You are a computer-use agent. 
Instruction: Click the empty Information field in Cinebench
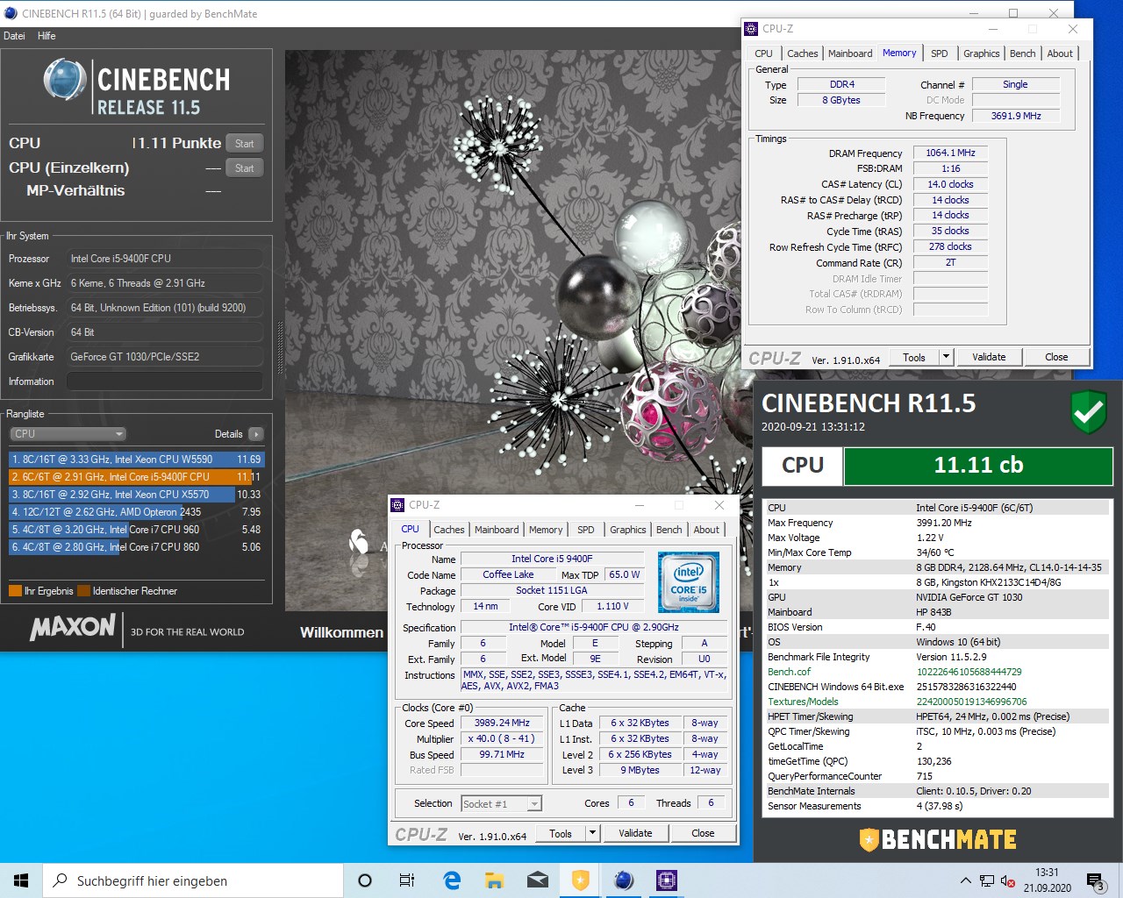pyautogui.click(x=165, y=381)
